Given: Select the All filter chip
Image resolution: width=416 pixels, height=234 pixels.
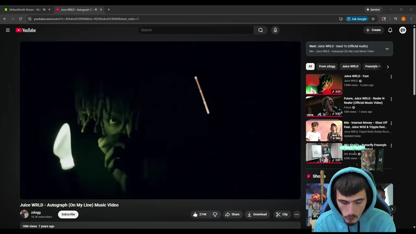Looking at the screenshot, I should (310, 66).
